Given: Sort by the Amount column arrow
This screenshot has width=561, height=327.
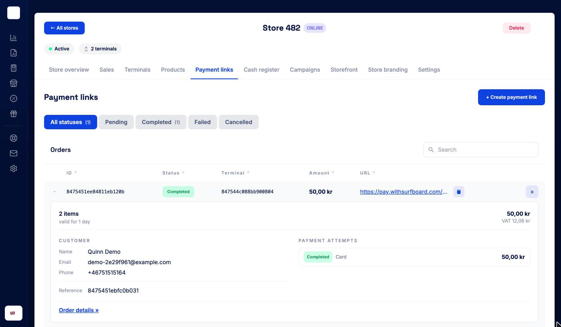Looking at the screenshot, I should point(333,173).
